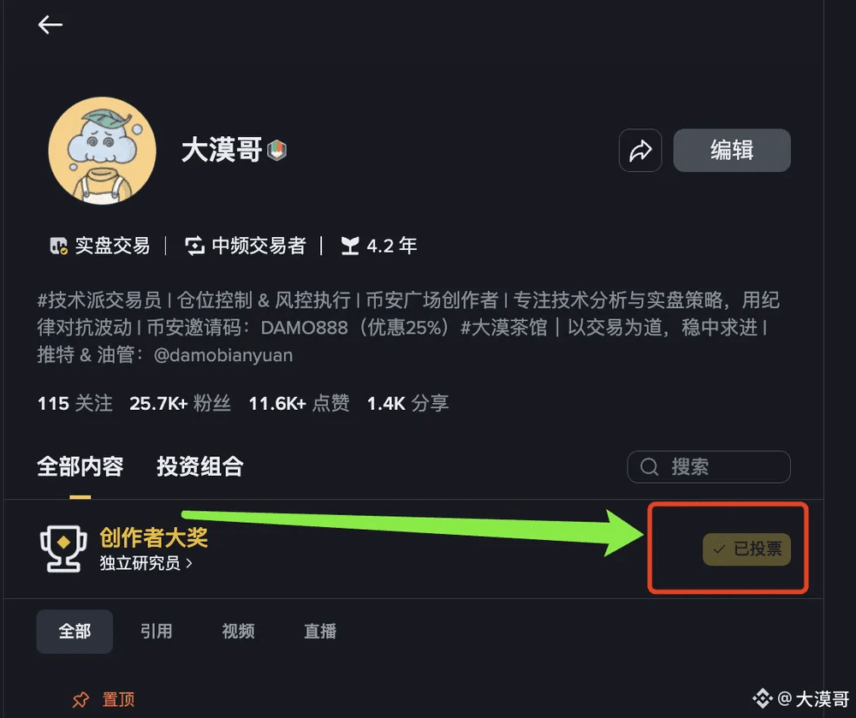The width and height of the screenshot is (856, 718).
Task: Open the 大漠哥 profile avatar
Action: (x=102, y=151)
